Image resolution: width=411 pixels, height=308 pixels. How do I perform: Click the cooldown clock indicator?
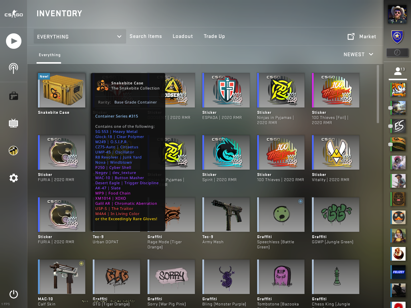(x=397, y=52)
